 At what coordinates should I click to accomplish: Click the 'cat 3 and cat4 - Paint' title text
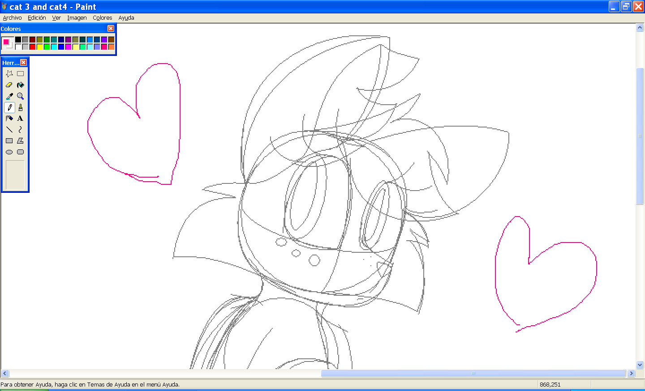(53, 7)
